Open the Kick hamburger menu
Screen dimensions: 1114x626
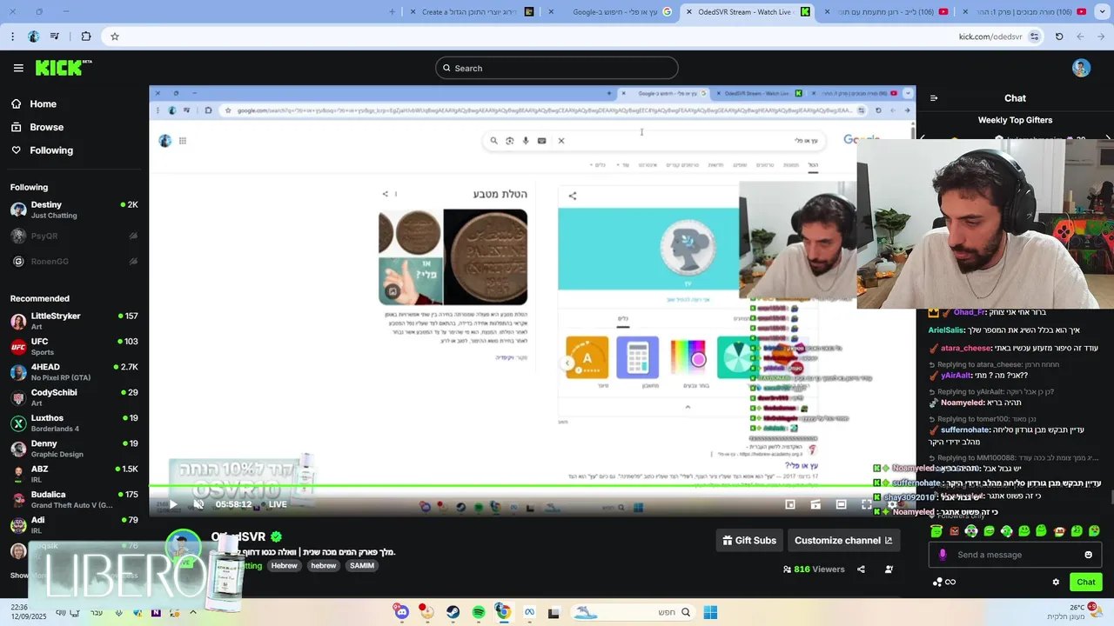tap(18, 68)
